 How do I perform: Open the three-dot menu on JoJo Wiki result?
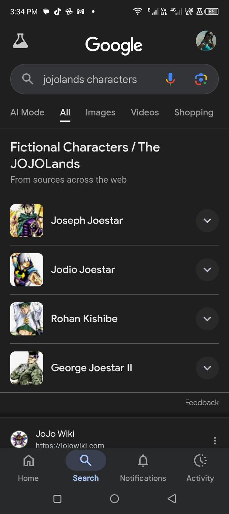215,440
